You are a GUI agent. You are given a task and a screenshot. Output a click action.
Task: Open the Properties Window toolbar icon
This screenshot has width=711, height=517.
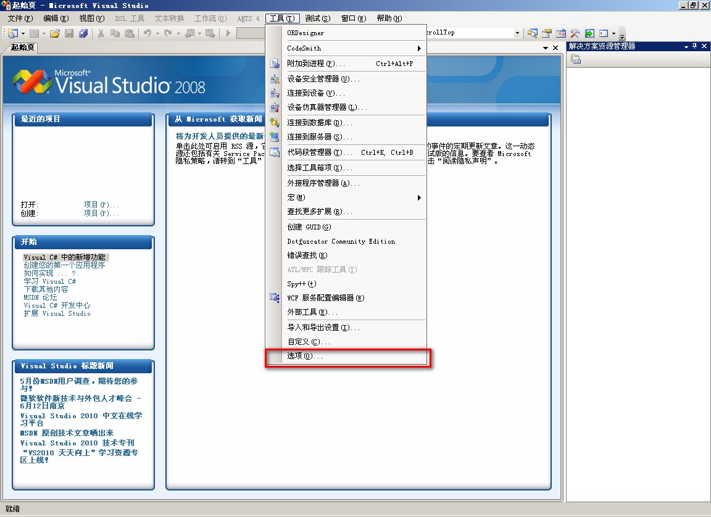coord(547,33)
